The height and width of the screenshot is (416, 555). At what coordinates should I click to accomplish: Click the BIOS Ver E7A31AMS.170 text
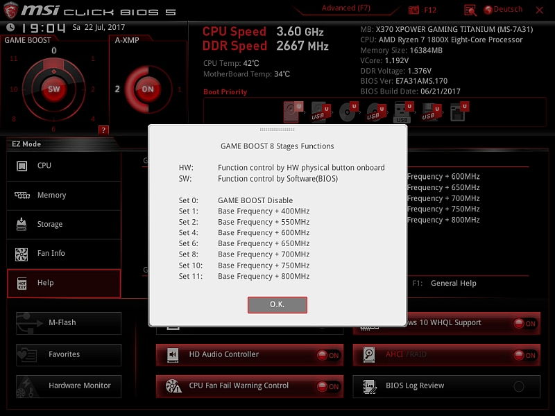(404, 81)
